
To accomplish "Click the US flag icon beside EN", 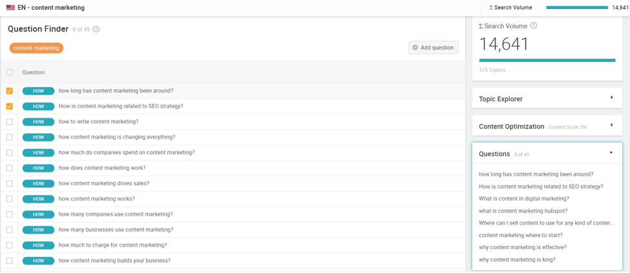I will pyautogui.click(x=10, y=7).
